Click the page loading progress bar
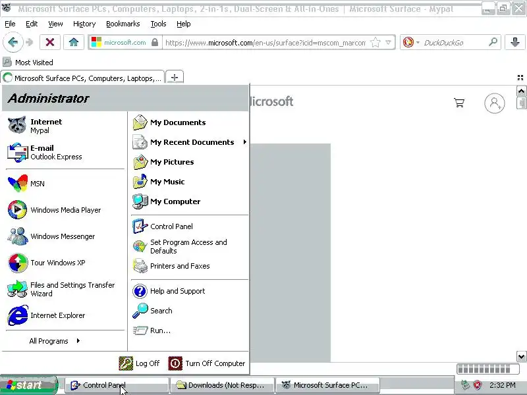Viewport: 527px width, 395px height. pyautogui.click(x=487, y=369)
